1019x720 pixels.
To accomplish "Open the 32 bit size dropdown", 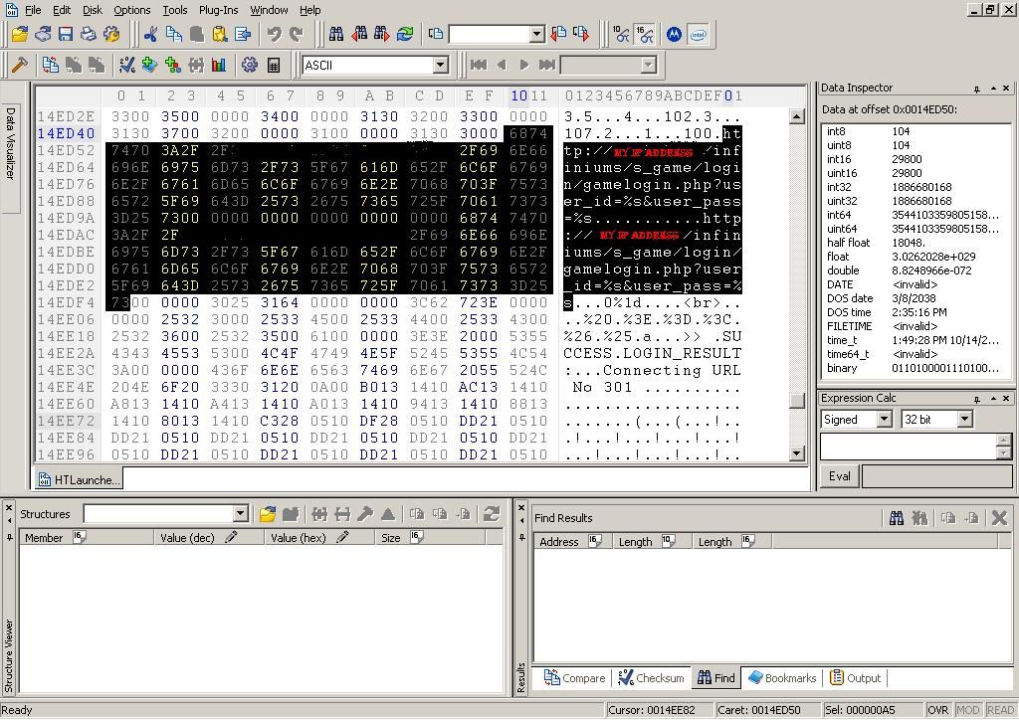I will click(x=963, y=420).
